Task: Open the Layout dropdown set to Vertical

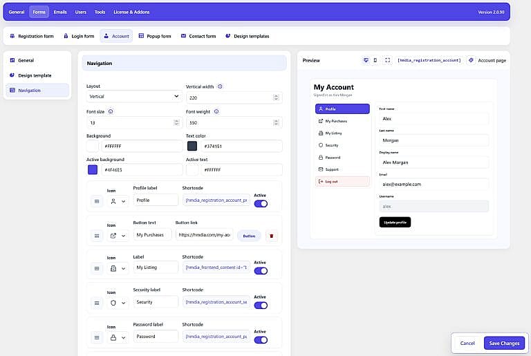Action: (x=134, y=97)
